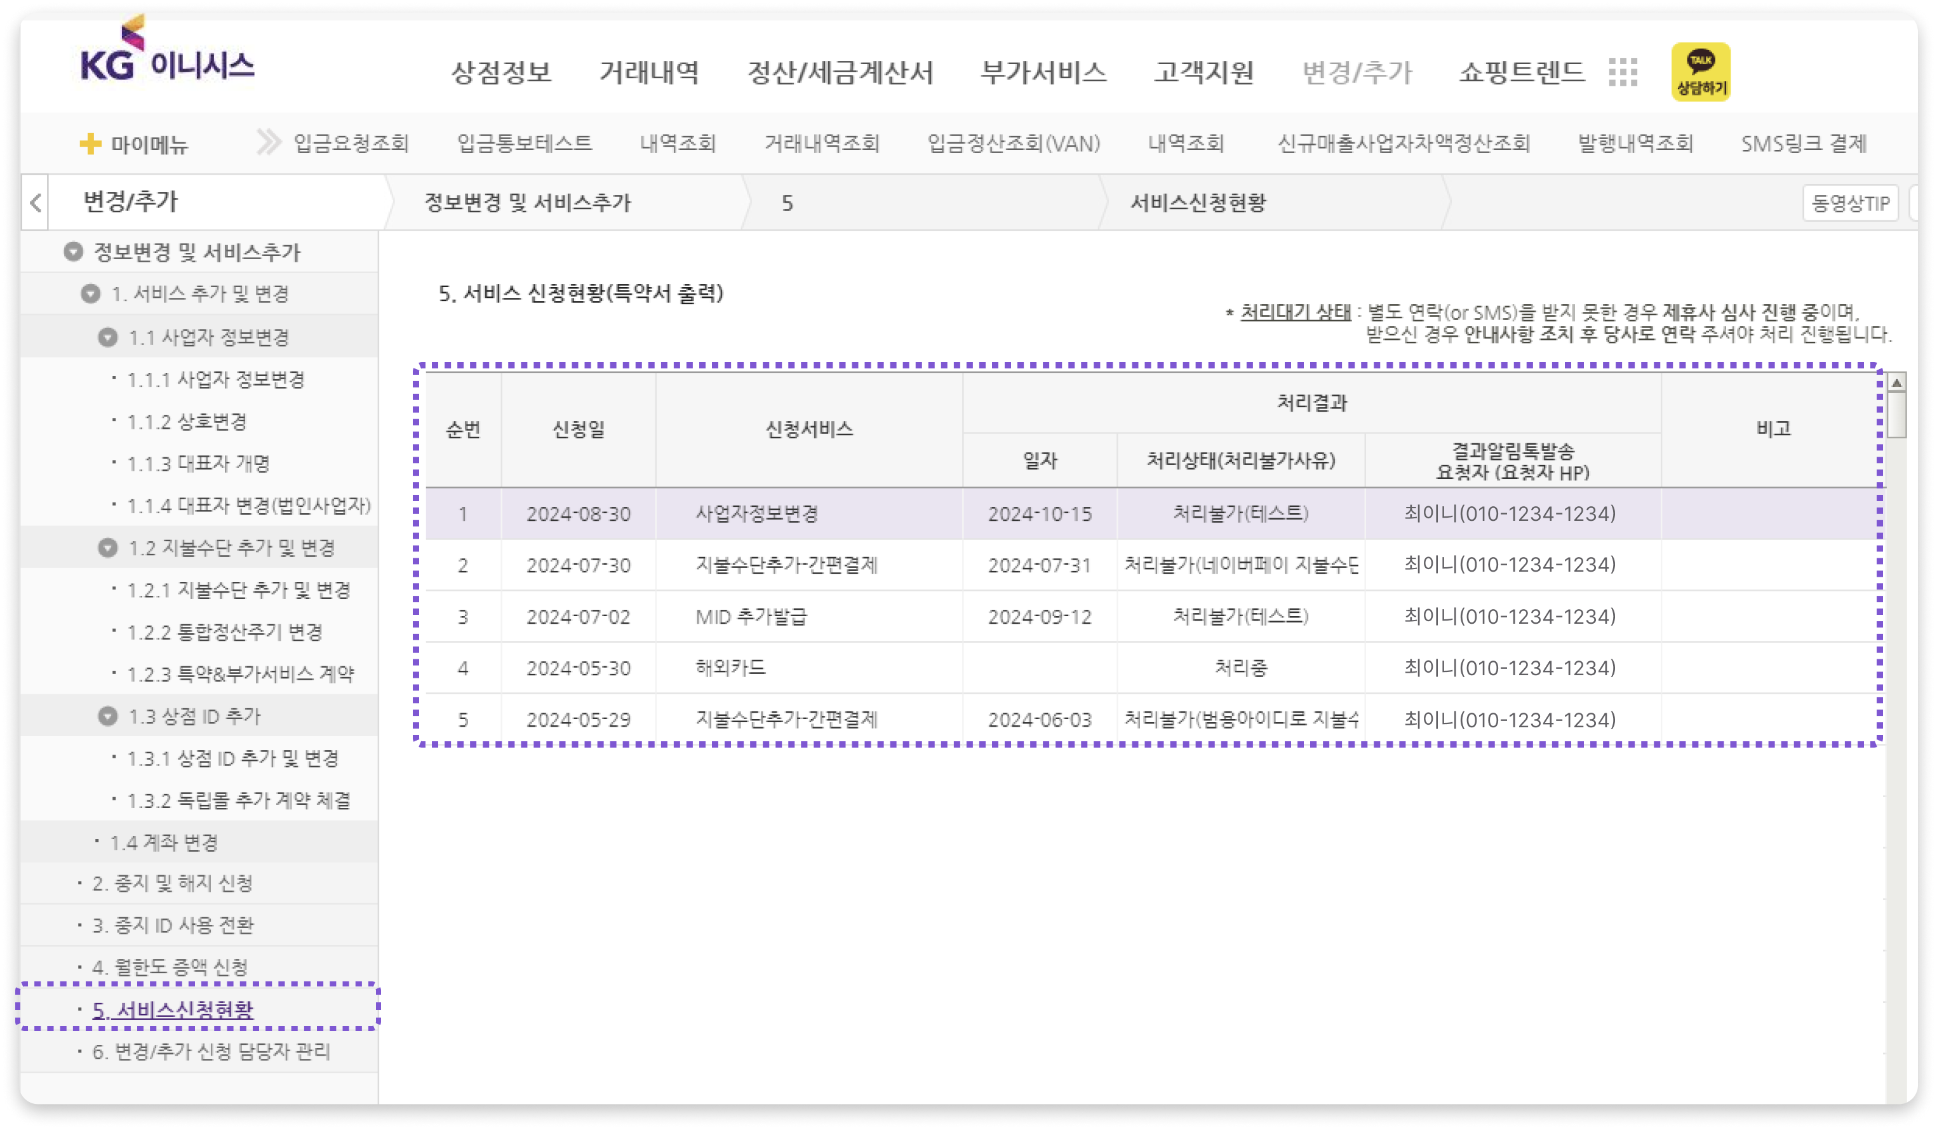
Task: Open SMS링크 결제 shortcut
Action: point(1803,143)
